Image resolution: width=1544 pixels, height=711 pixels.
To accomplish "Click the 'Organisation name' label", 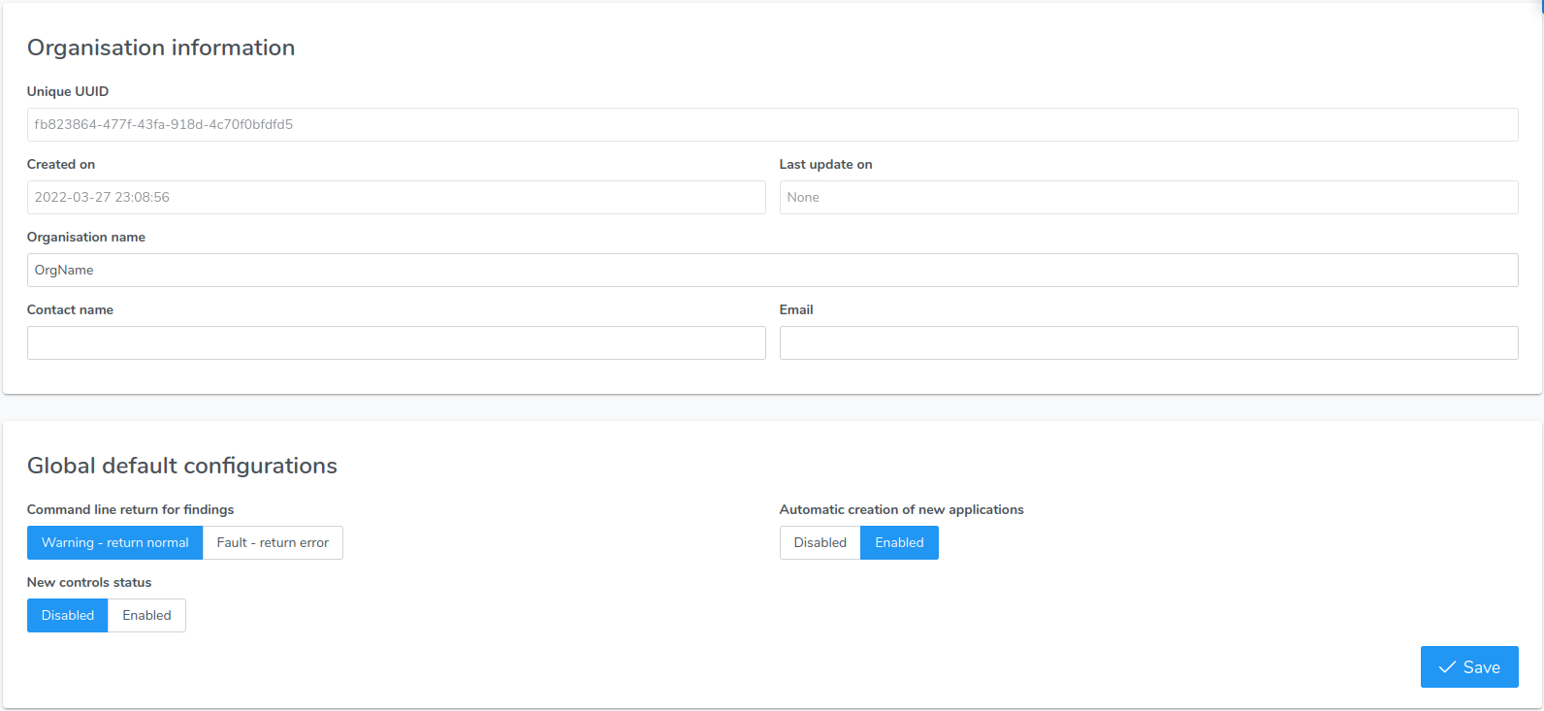I will click(x=86, y=238).
